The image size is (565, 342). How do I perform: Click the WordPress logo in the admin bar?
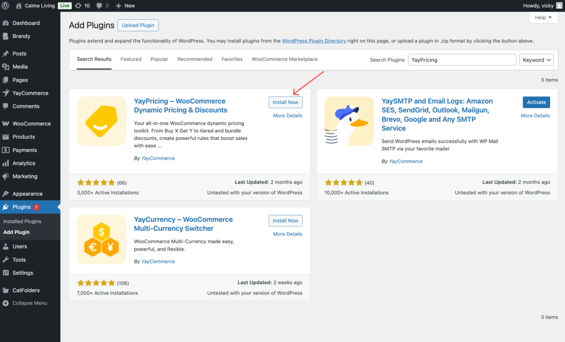pyautogui.click(x=7, y=6)
